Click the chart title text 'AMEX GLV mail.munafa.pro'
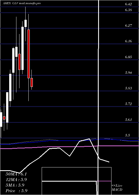This screenshot has height=195, width=139. pyautogui.click(x=22, y=3)
